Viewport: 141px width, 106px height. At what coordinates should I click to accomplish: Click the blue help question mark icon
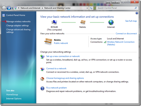[x=137, y=13]
